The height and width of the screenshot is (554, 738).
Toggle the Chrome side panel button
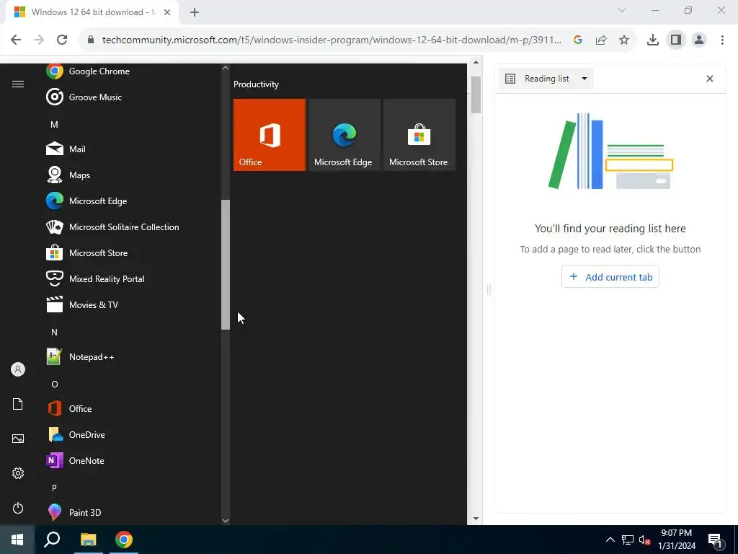coord(676,40)
